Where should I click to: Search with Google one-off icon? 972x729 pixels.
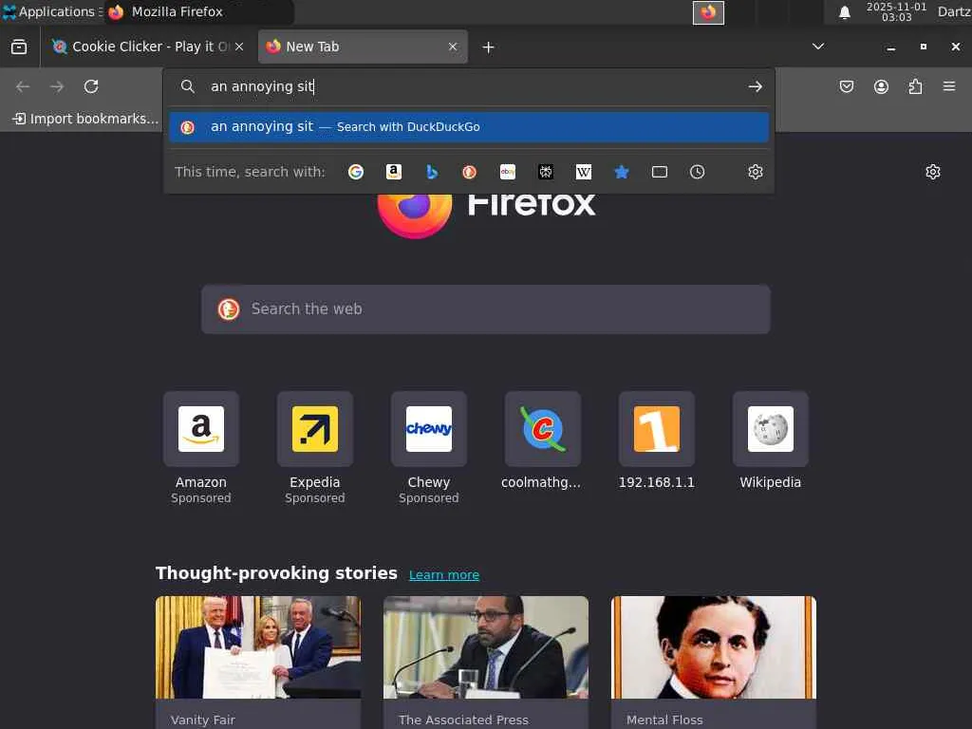click(x=356, y=172)
